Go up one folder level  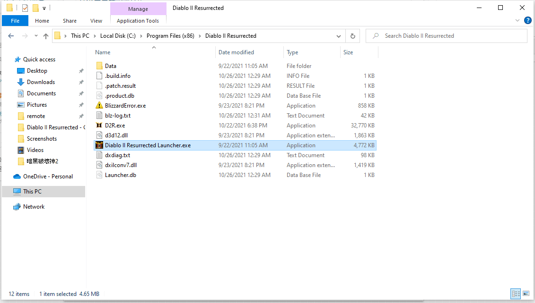[46, 36]
